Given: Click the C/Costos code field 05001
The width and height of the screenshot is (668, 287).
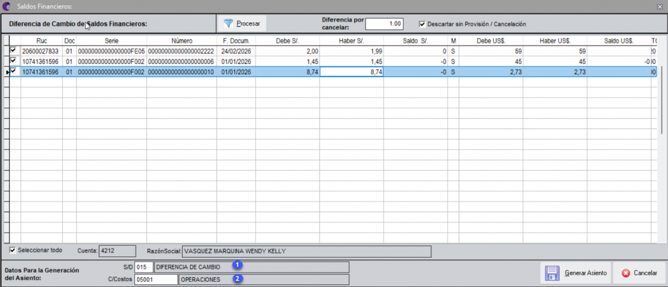Looking at the screenshot, I should 156,280.
